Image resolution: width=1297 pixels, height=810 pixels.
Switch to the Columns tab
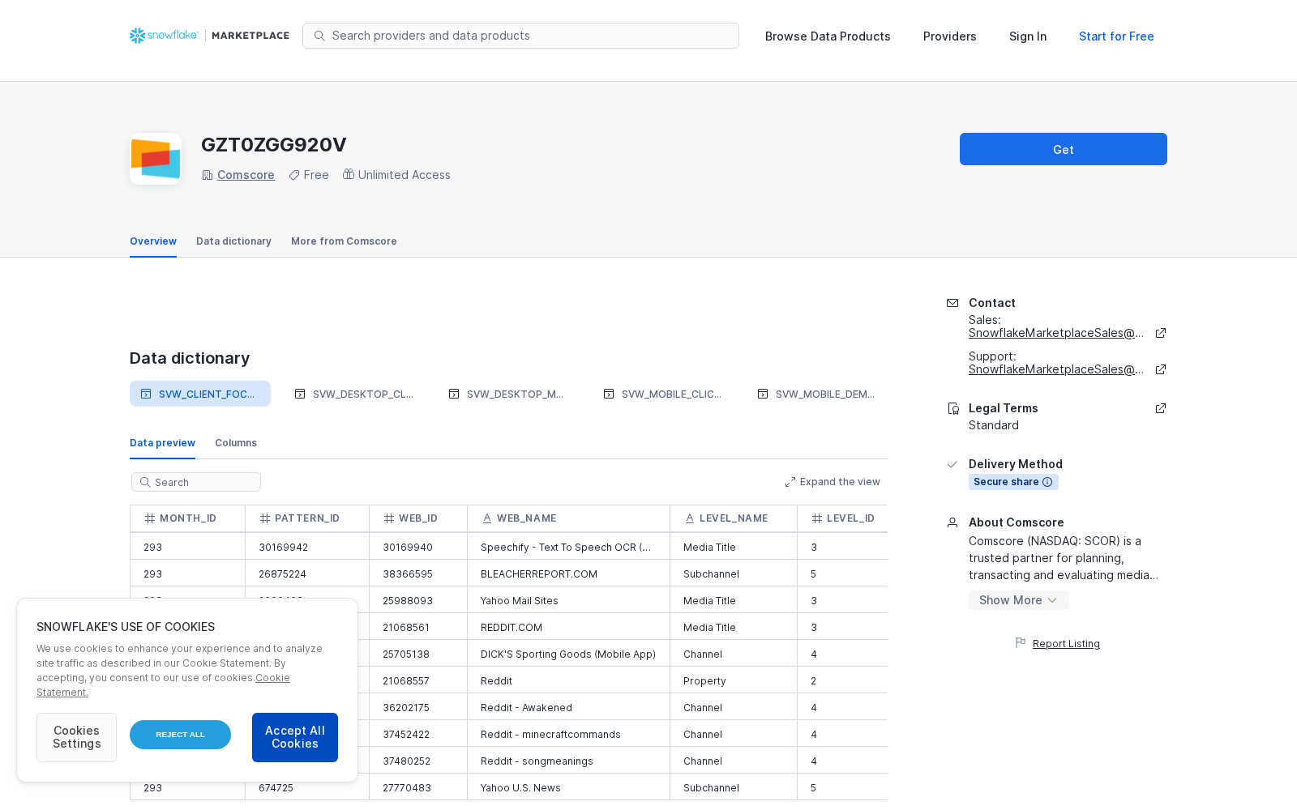coord(236,443)
